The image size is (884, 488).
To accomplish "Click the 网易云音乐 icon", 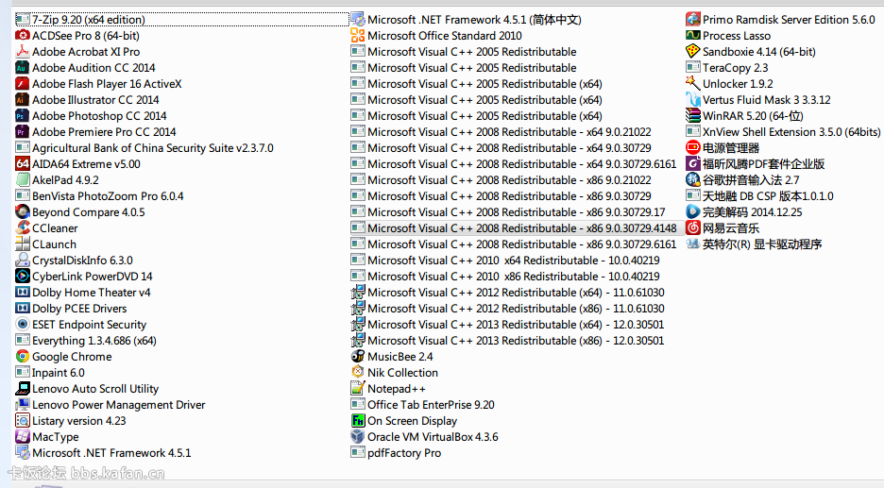I will coord(693,228).
